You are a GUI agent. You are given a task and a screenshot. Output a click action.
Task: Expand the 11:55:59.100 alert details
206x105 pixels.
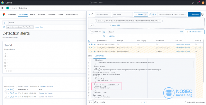tap(8, 93)
